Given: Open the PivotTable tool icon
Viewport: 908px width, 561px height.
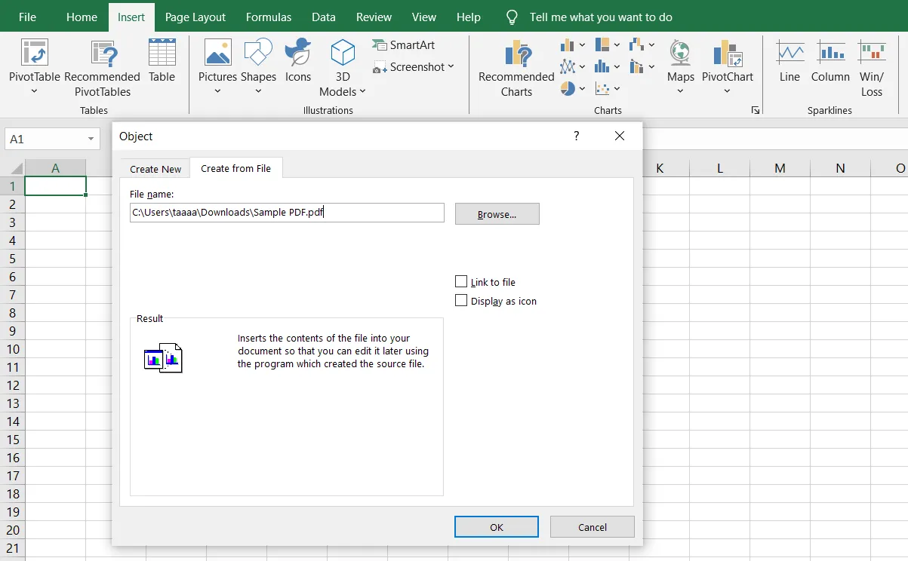Looking at the screenshot, I should click(34, 54).
